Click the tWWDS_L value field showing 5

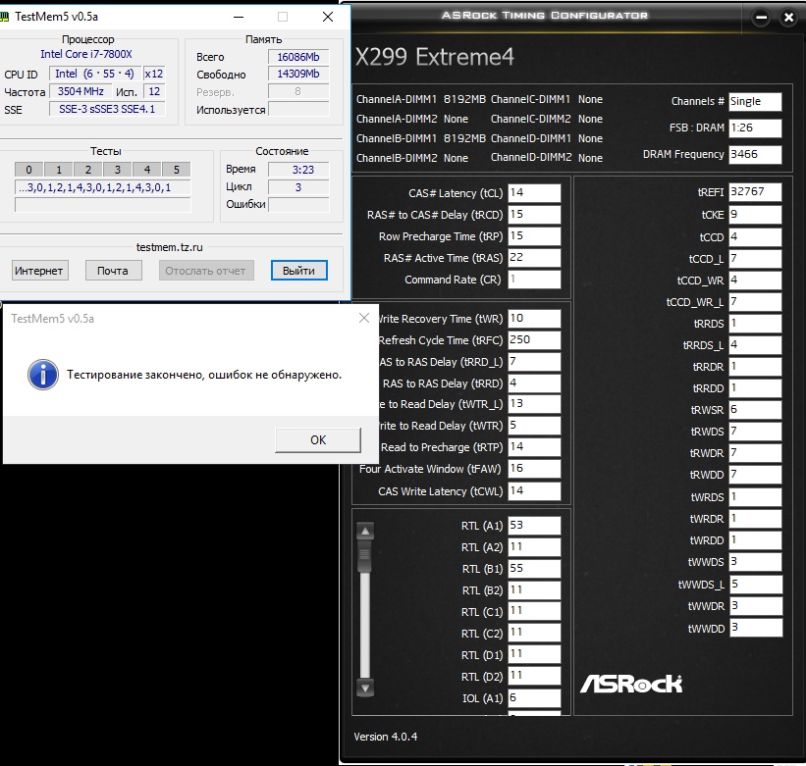click(756, 585)
